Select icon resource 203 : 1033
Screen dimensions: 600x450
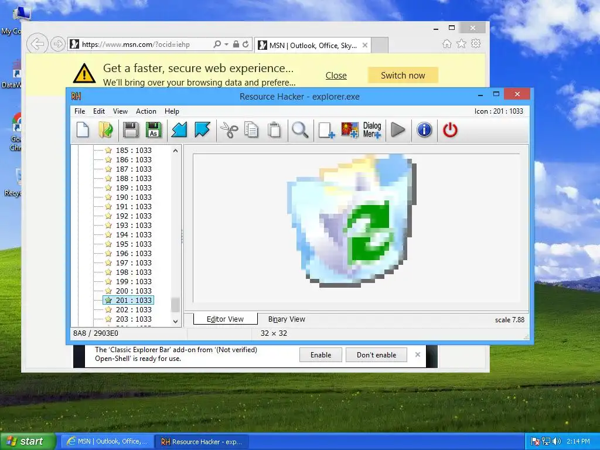[134, 319]
